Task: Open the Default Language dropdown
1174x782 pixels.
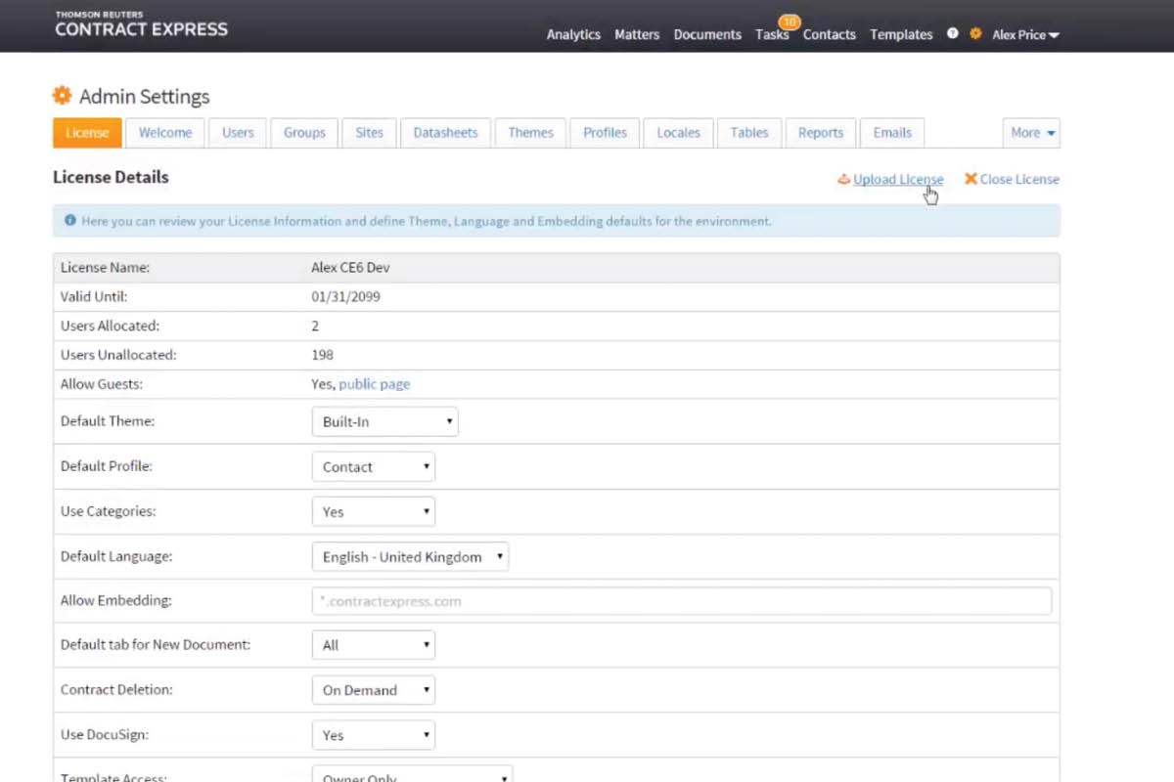Action: pyautogui.click(x=410, y=557)
